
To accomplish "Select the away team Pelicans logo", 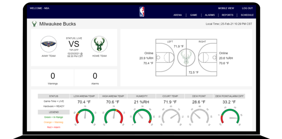I will coord(48,44).
